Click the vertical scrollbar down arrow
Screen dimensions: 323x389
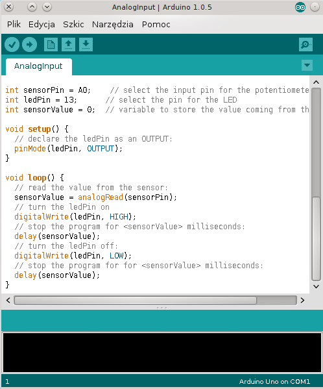click(x=316, y=286)
